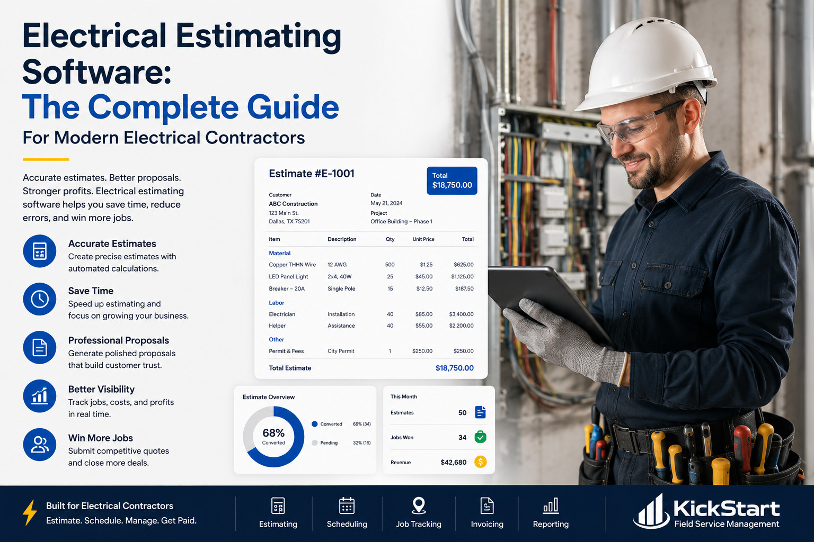This screenshot has height=542, width=814.
Task: Click the orange Revenue dollar icon
Action: [480, 462]
